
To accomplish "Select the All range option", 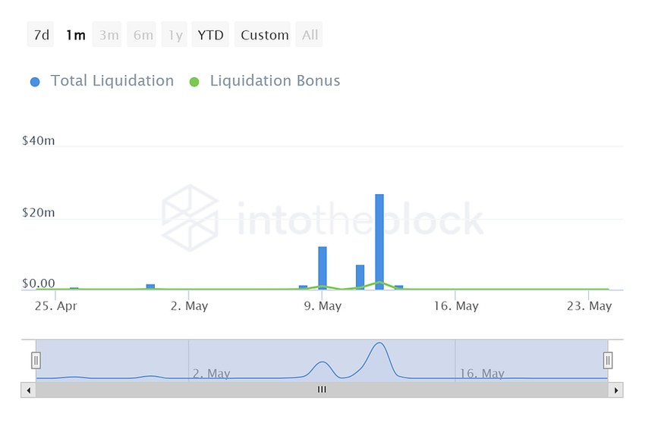I will pos(310,35).
